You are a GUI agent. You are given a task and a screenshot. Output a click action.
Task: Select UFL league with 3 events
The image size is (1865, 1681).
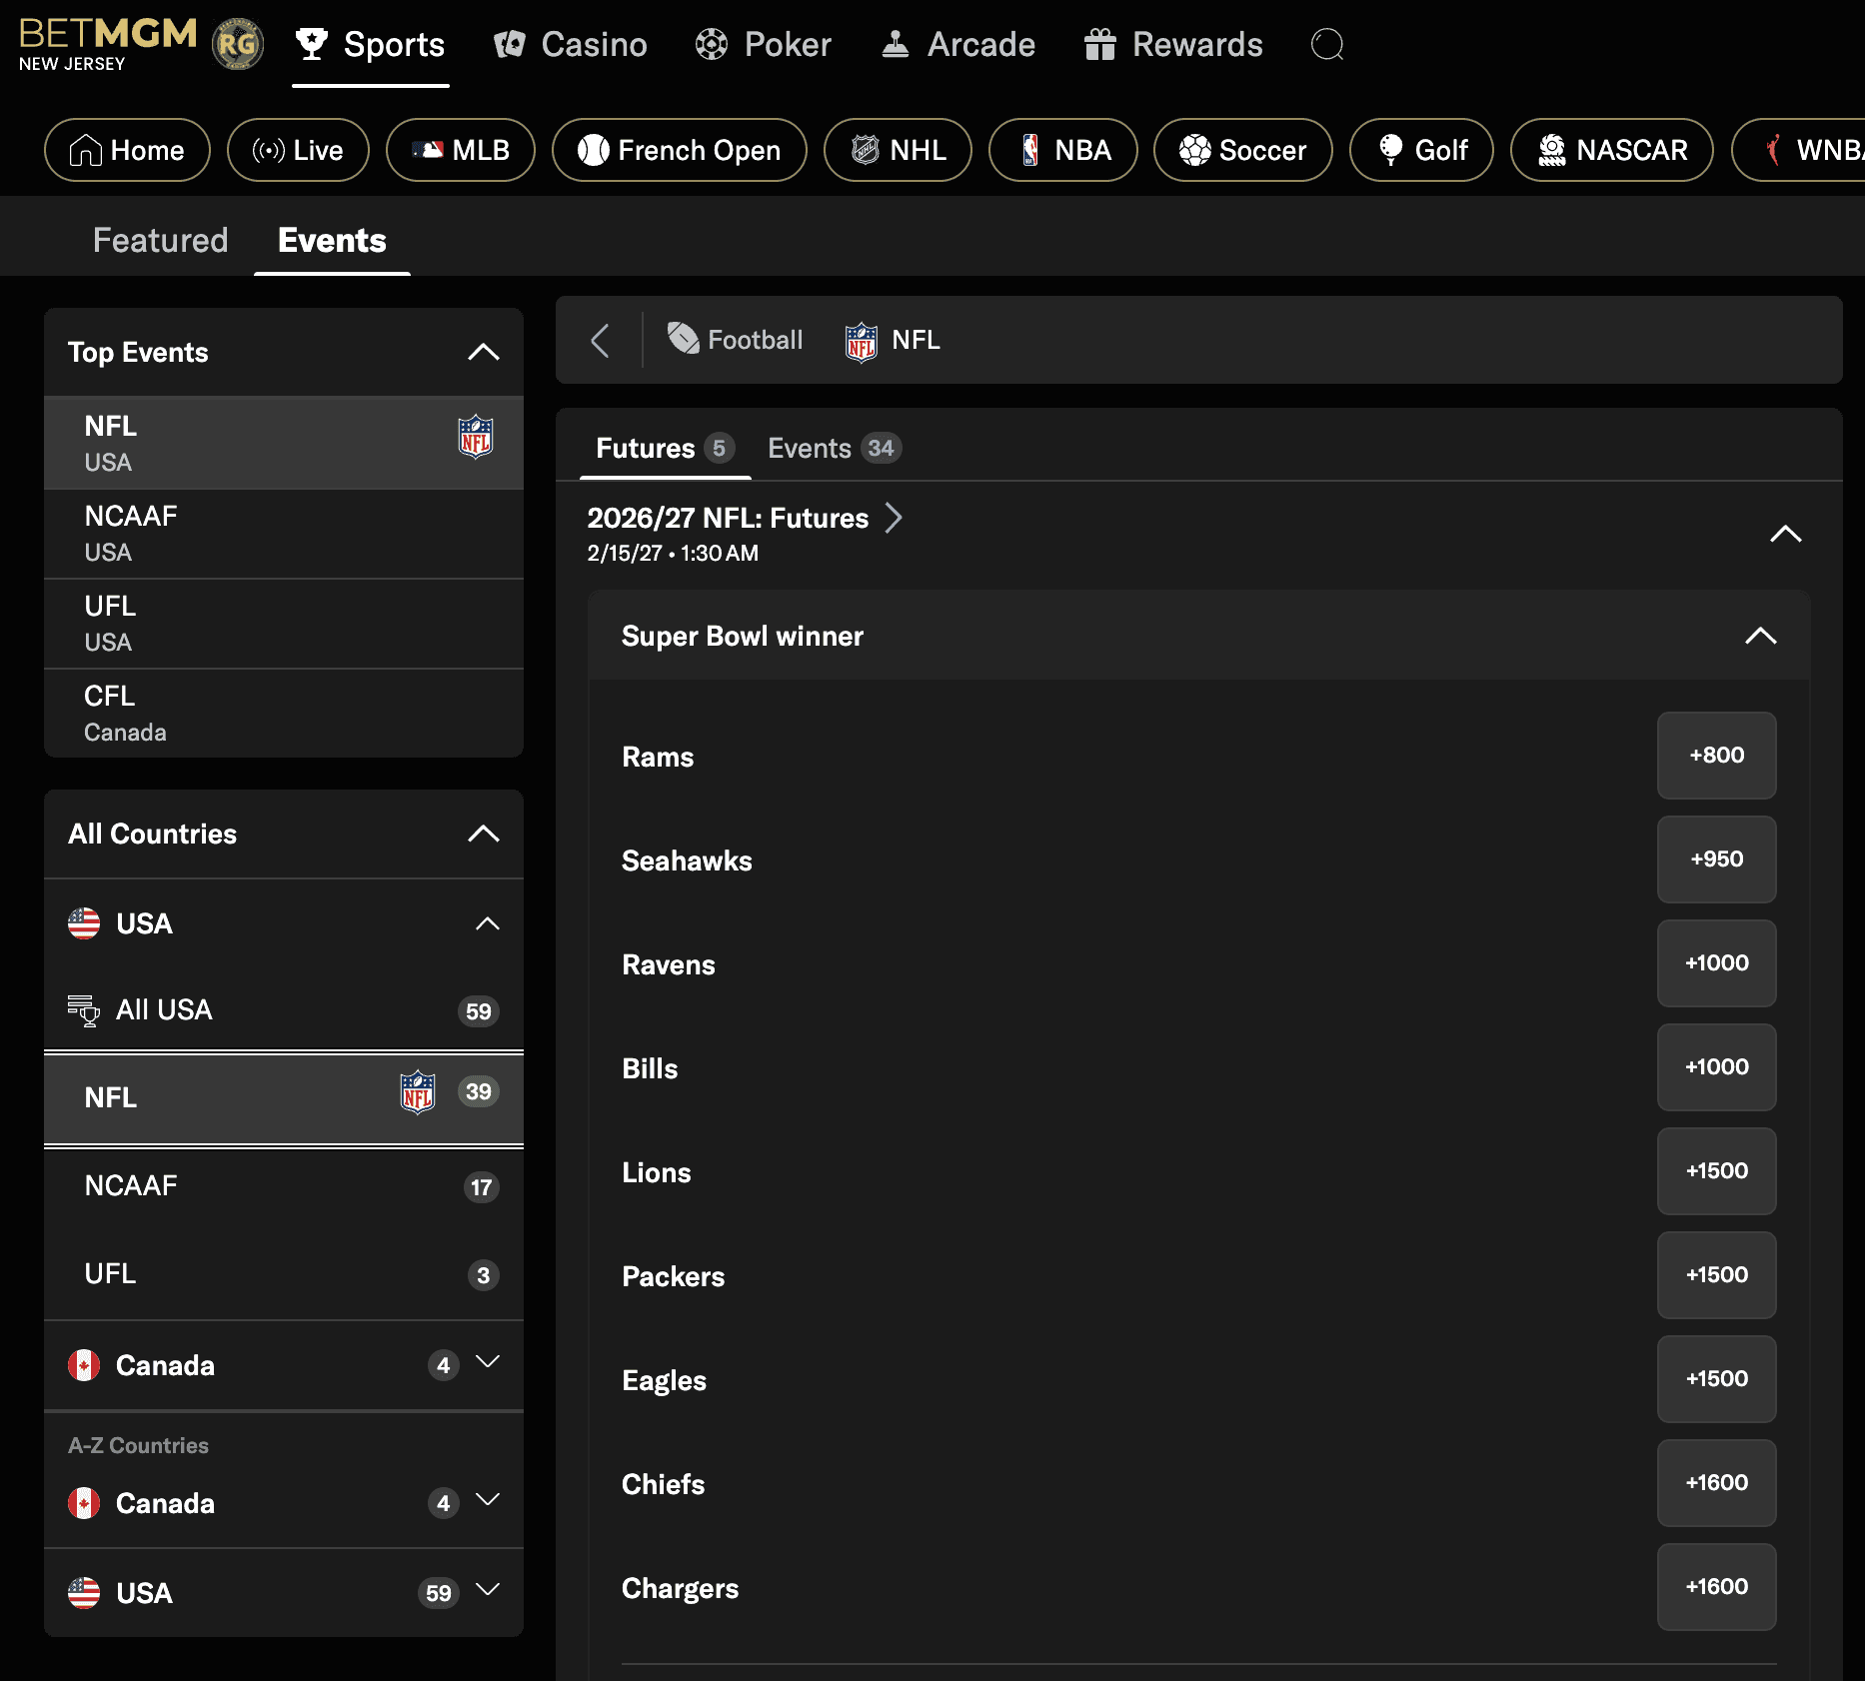(x=284, y=1274)
